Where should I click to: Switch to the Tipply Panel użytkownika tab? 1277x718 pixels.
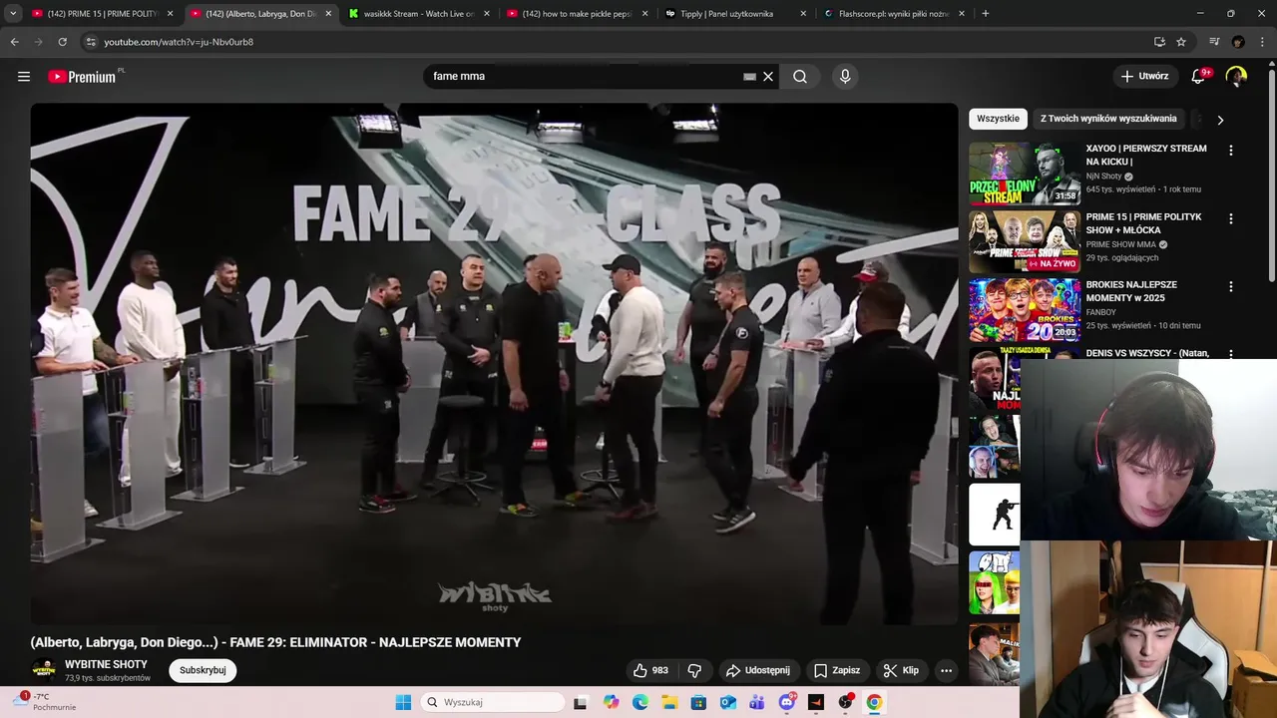click(734, 14)
